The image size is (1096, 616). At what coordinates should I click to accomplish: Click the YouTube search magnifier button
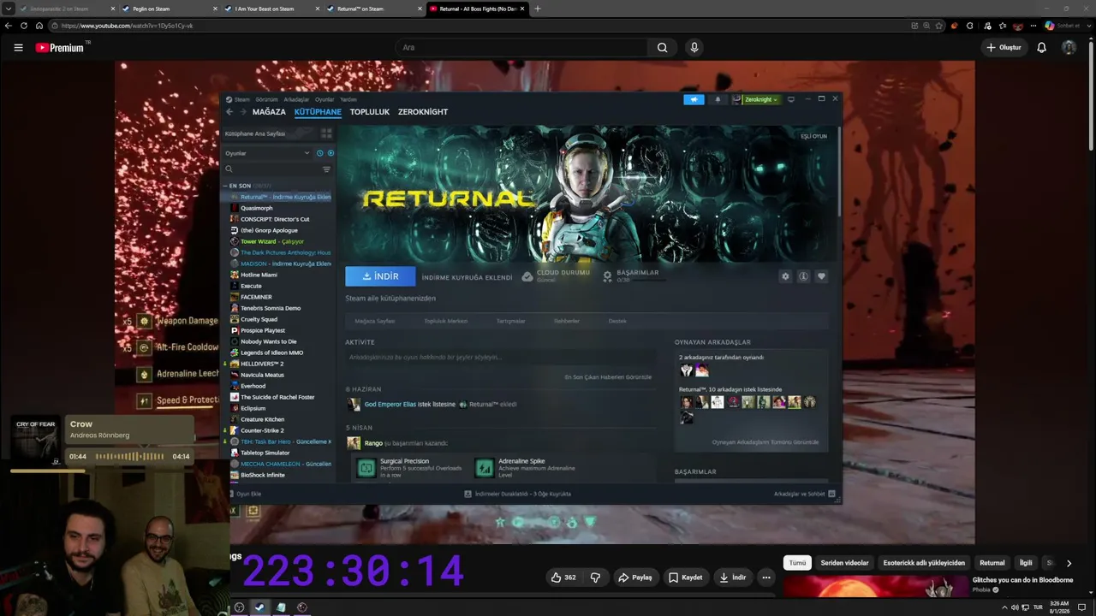pos(662,48)
